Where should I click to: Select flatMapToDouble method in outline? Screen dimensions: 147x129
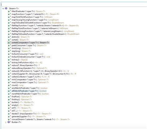click(x=45, y=34)
